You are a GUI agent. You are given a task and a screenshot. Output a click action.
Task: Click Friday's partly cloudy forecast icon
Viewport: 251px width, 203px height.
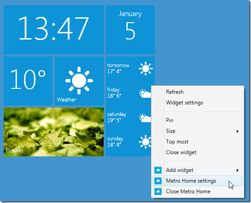pyautogui.click(x=145, y=93)
